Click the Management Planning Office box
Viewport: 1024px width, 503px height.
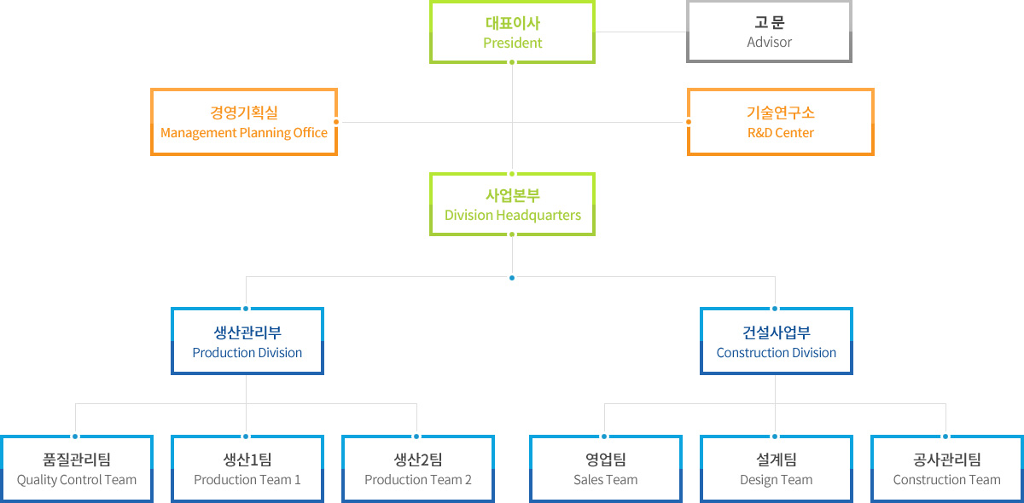click(x=244, y=122)
